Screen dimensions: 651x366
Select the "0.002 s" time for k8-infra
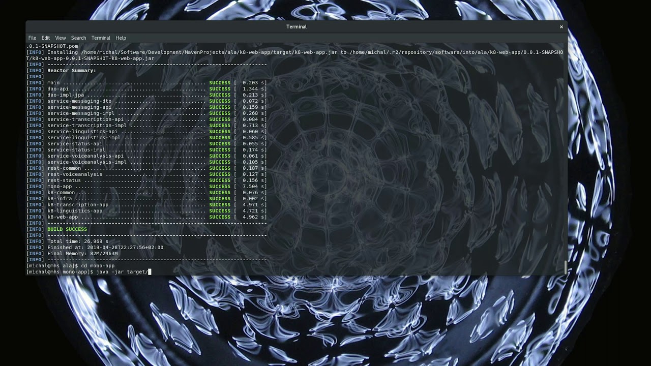253,199
